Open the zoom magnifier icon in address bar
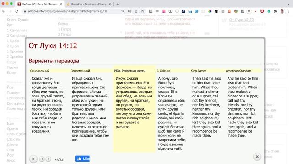Viewport: 293px width, 164px height. (123, 11)
